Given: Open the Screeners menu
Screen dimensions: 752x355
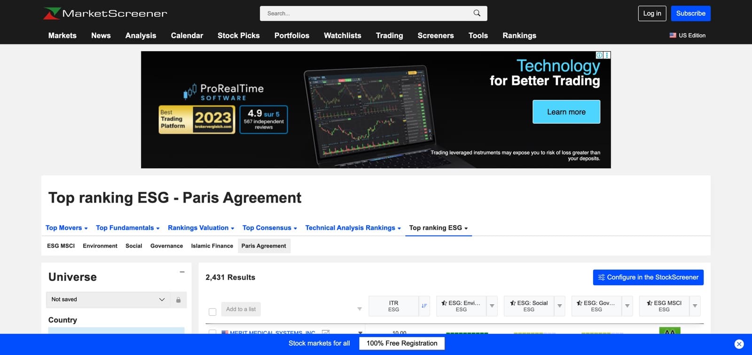Looking at the screenshot, I should [x=436, y=35].
